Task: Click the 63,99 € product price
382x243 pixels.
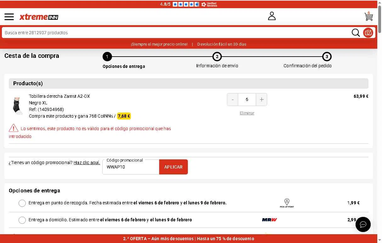Action: point(361,96)
